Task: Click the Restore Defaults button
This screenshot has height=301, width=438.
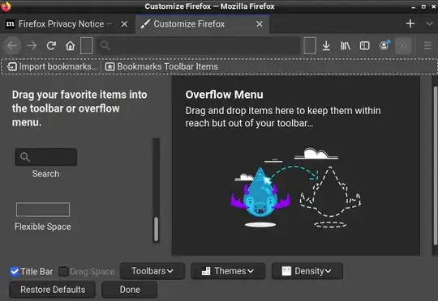Action: 53,290
